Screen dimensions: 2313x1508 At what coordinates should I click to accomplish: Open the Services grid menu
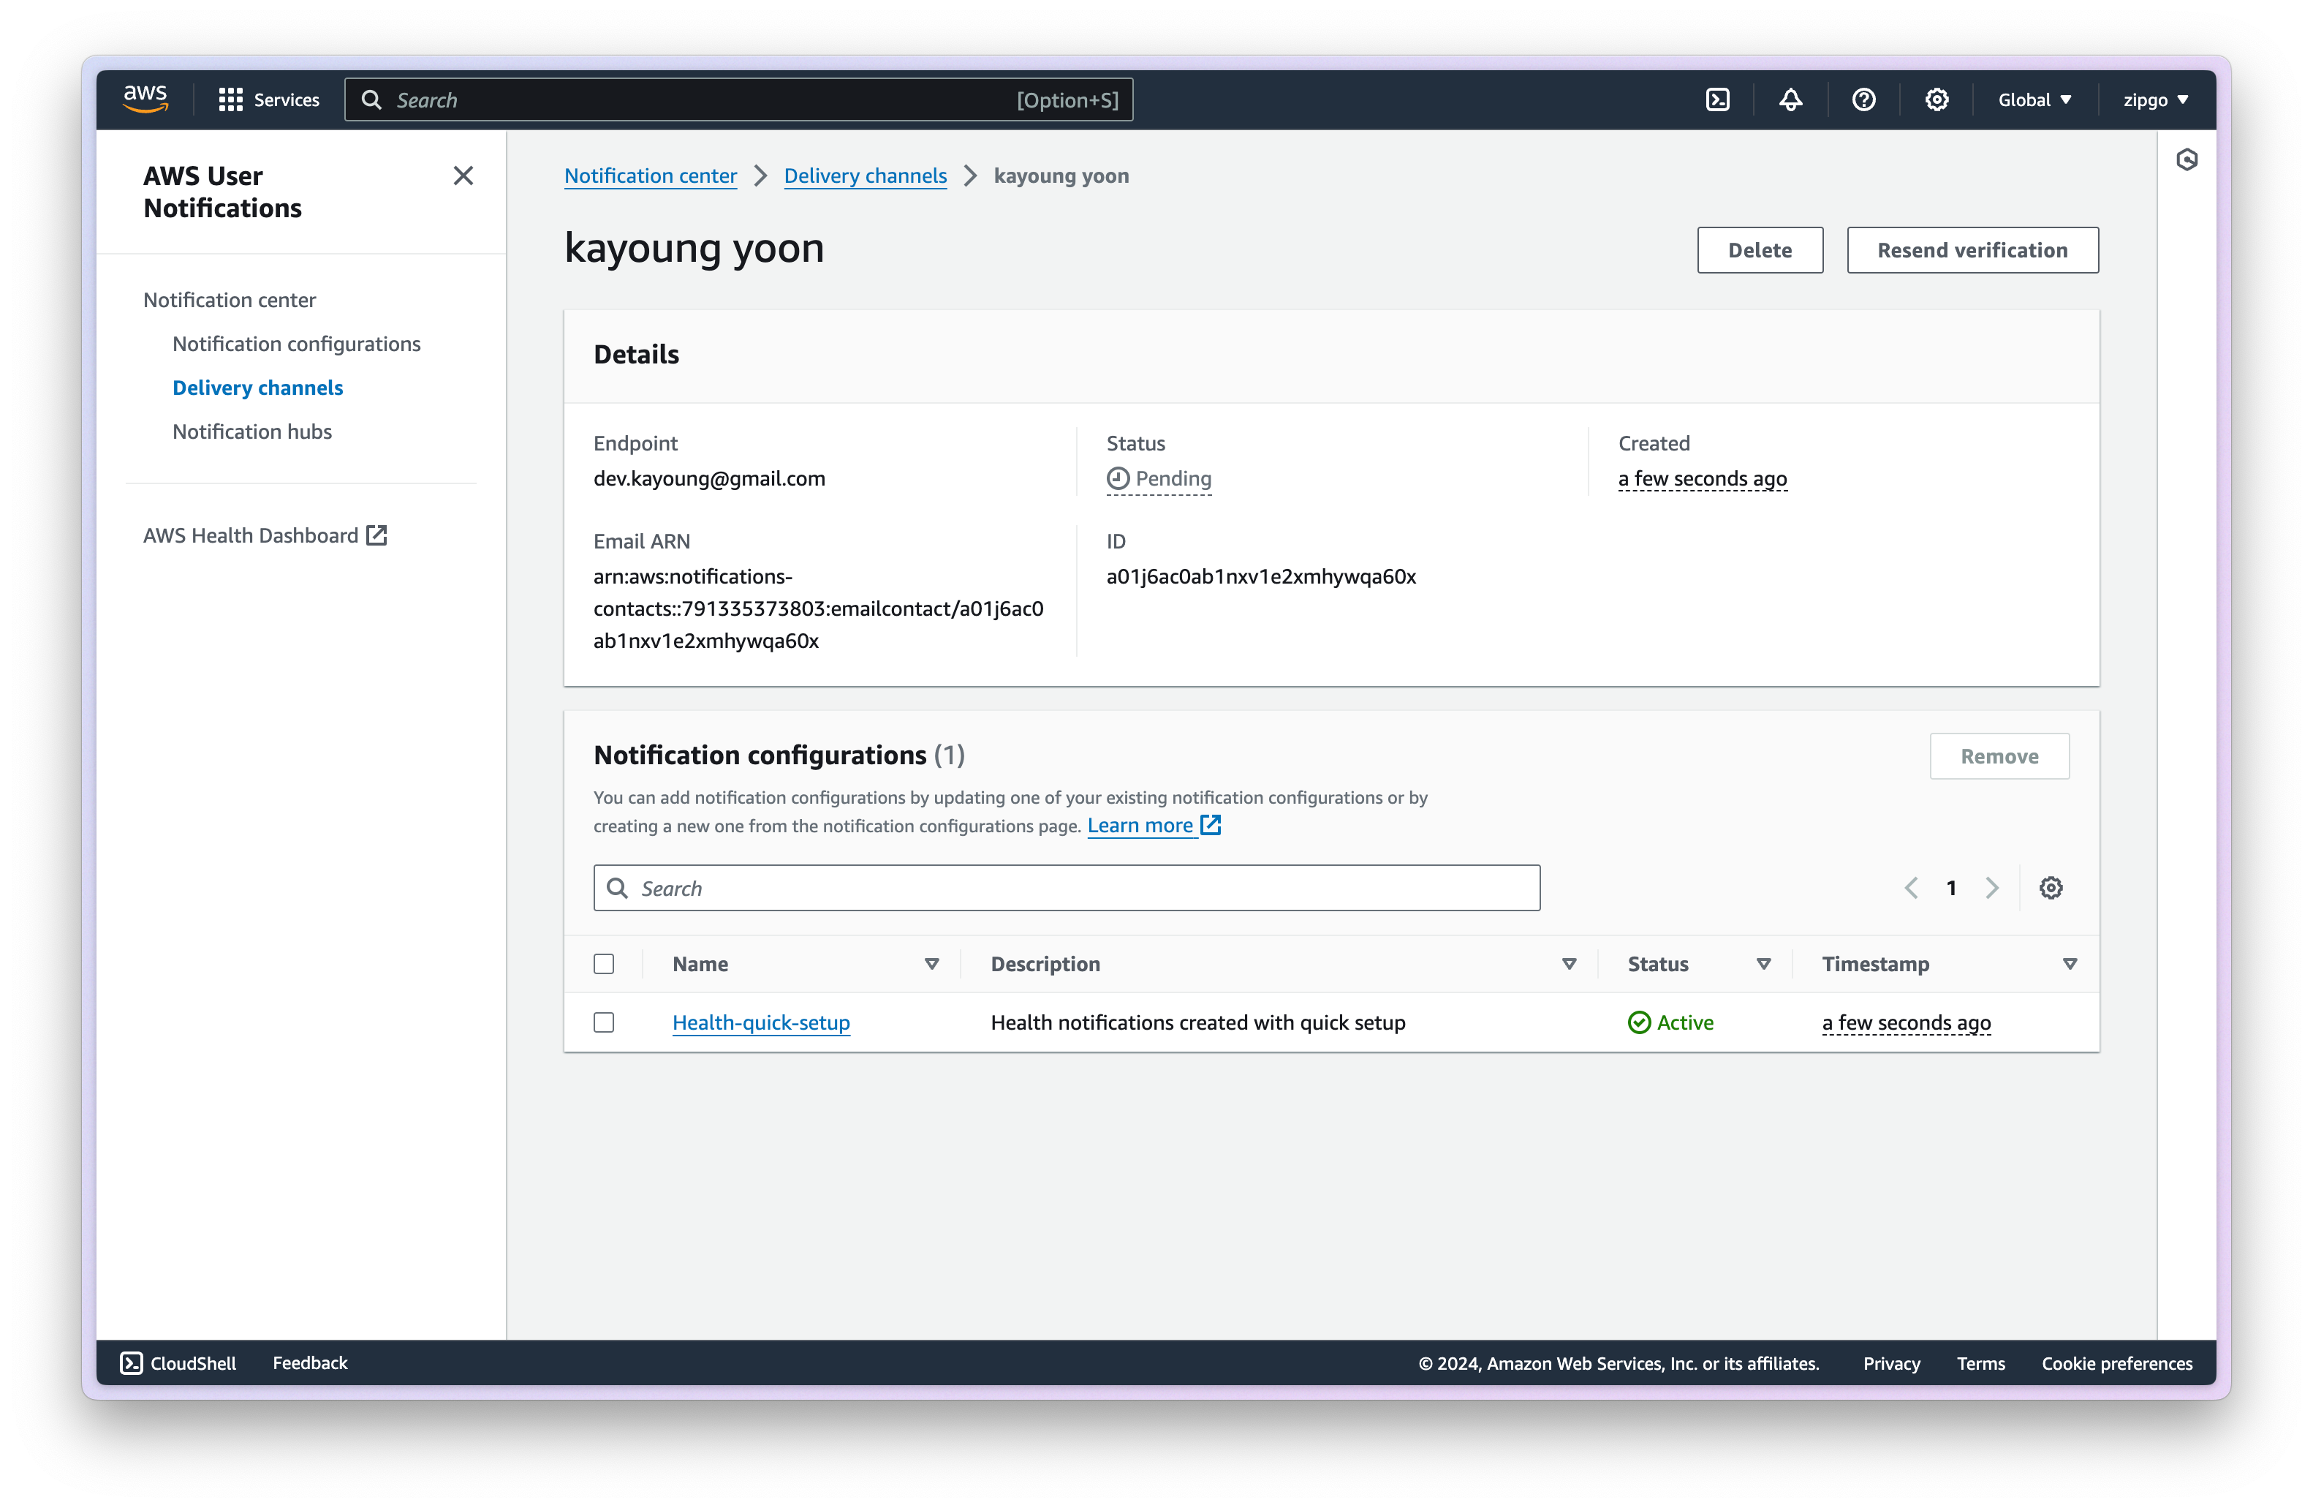point(268,100)
